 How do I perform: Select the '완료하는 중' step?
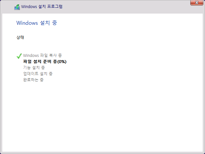(33, 80)
